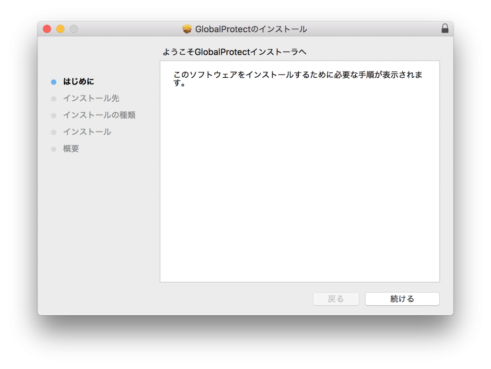
Task: Click the 続ける (Continue) button
Action: click(x=402, y=299)
